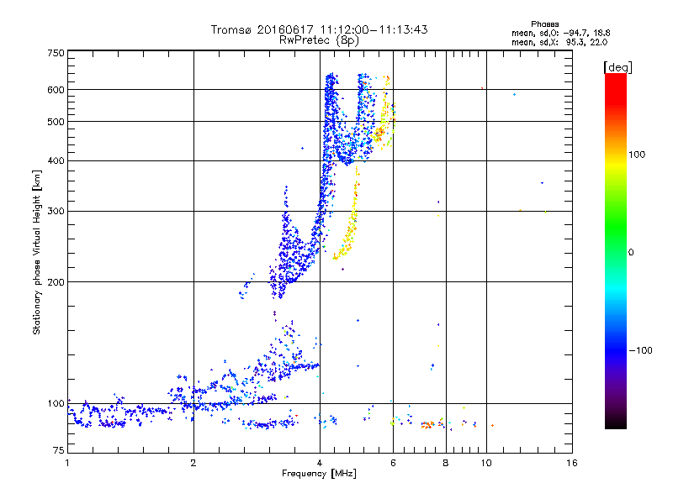The height and width of the screenshot is (504, 673).
Task: Click the "Stationary phase Virtual Height [km]" axis label
Action: 37,253
